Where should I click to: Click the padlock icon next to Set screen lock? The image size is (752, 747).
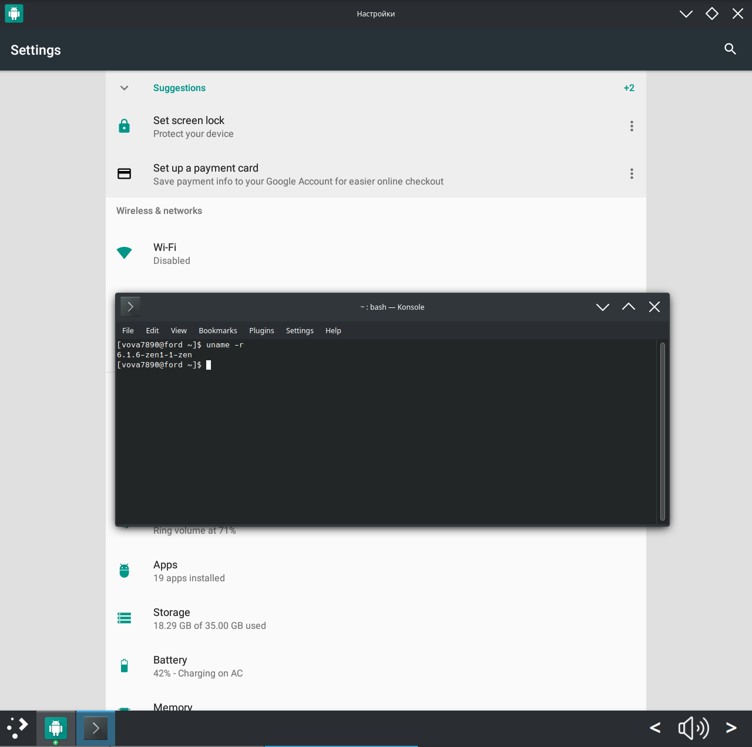pos(124,126)
